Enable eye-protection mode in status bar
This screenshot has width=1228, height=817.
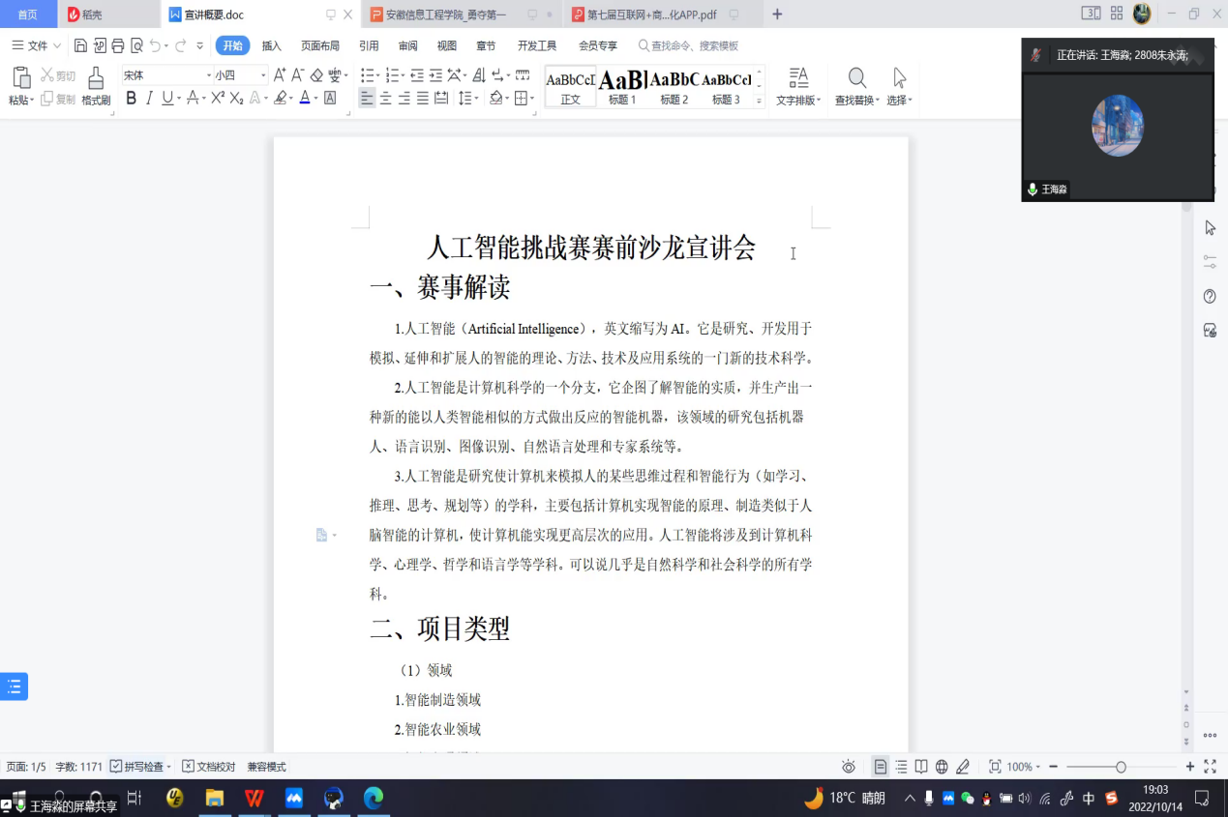pyautogui.click(x=849, y=766)
